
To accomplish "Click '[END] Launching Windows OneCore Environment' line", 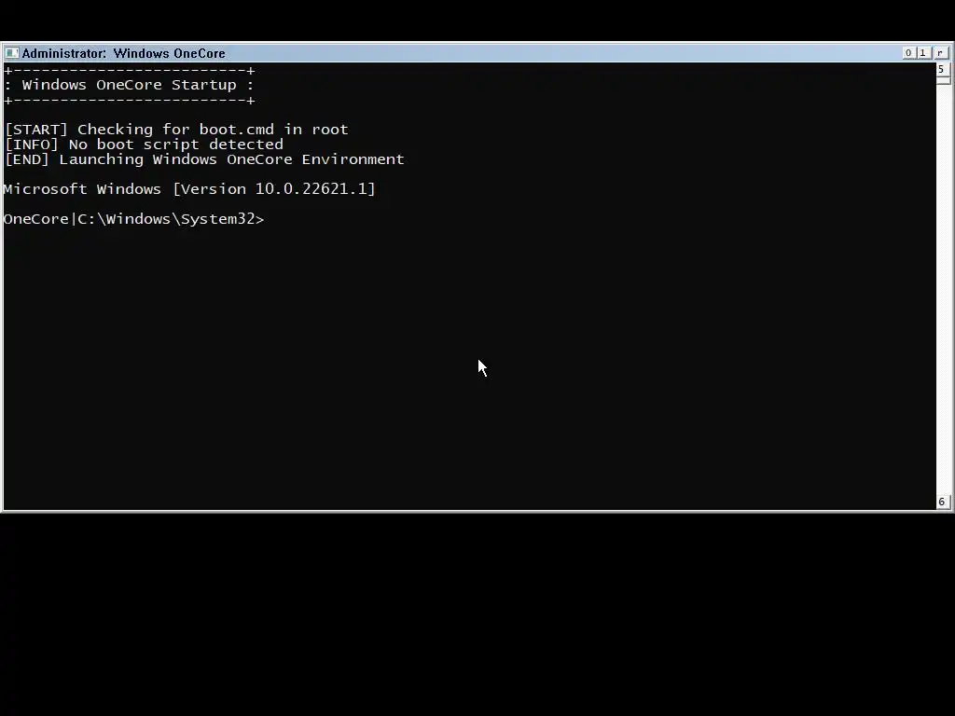I will (204, 159).
